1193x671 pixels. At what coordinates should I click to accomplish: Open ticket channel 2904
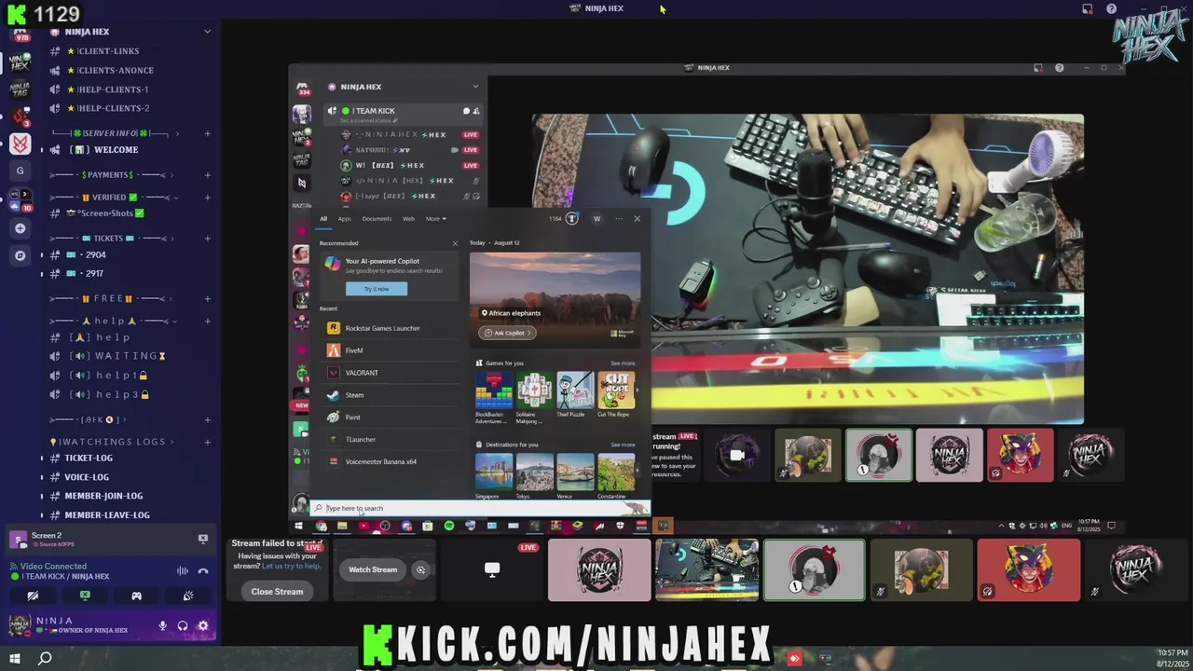(x=94, y=254)
